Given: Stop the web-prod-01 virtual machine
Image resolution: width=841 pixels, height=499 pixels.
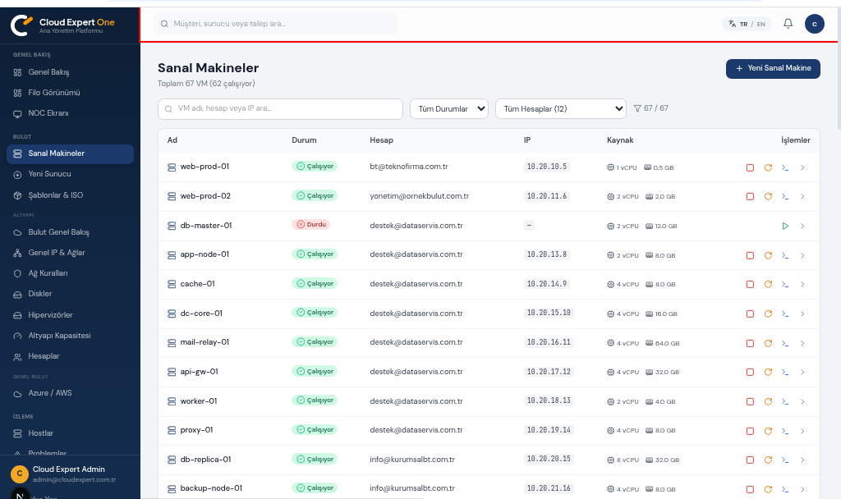Looking at the screenshot, I should click(x=750, y=167).
